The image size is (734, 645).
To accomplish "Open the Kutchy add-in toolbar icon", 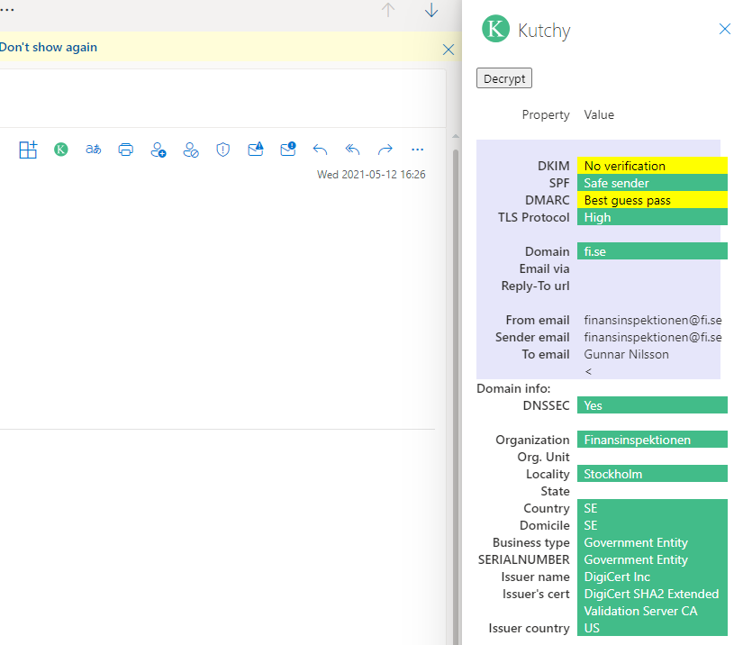I will 61,150.
